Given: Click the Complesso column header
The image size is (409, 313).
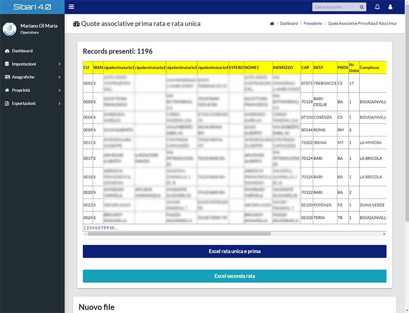Looking at the screenshot, I should click(x=373, y=68).
